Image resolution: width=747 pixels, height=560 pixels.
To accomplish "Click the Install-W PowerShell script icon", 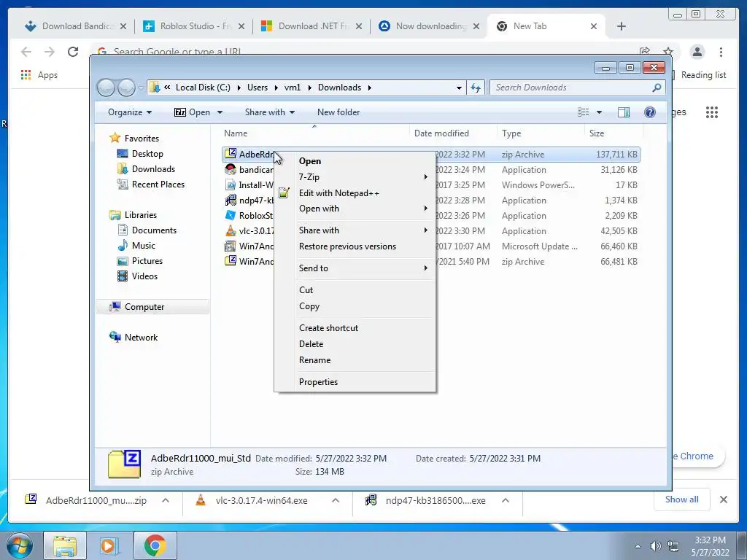I will (231, 184).
